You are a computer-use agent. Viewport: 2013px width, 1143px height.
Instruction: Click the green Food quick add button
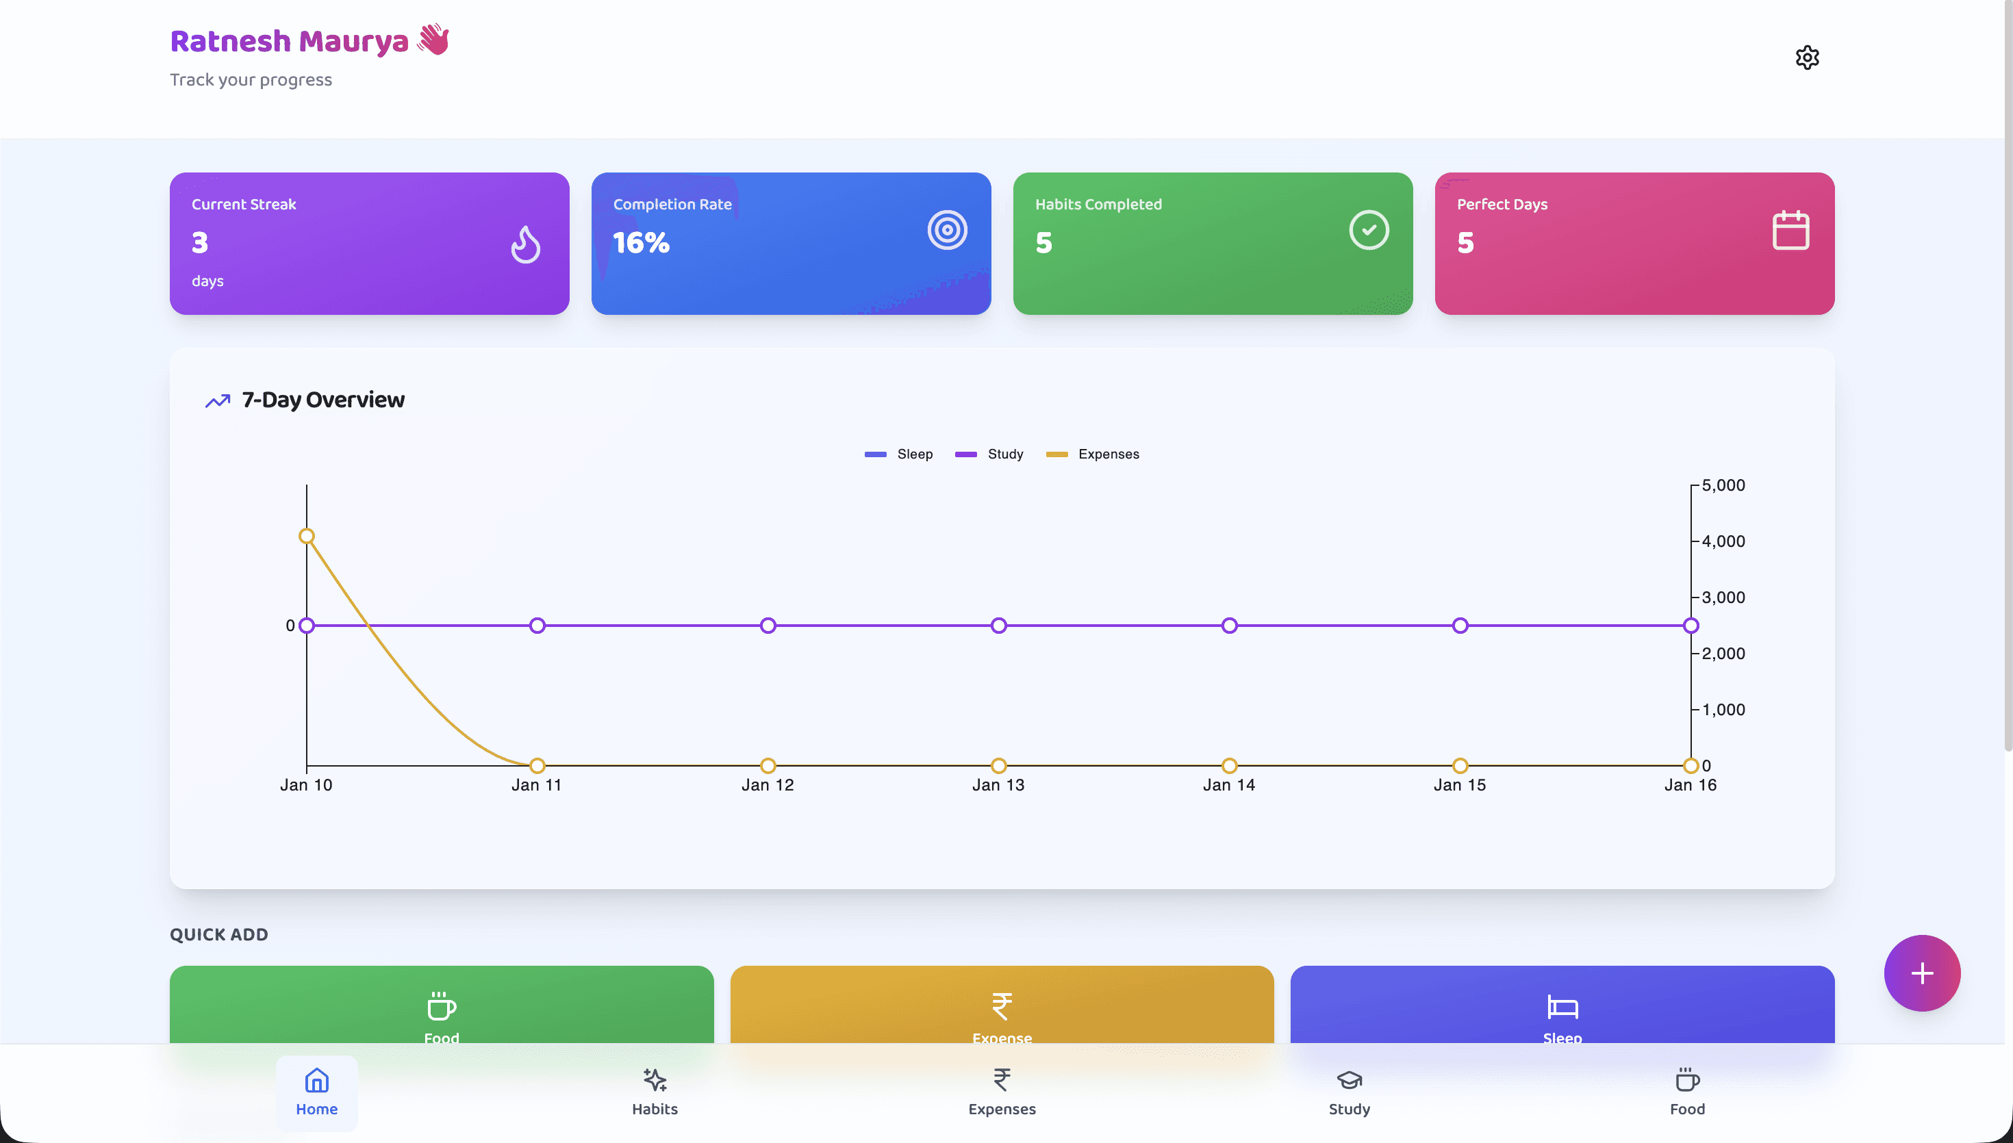441,1006
